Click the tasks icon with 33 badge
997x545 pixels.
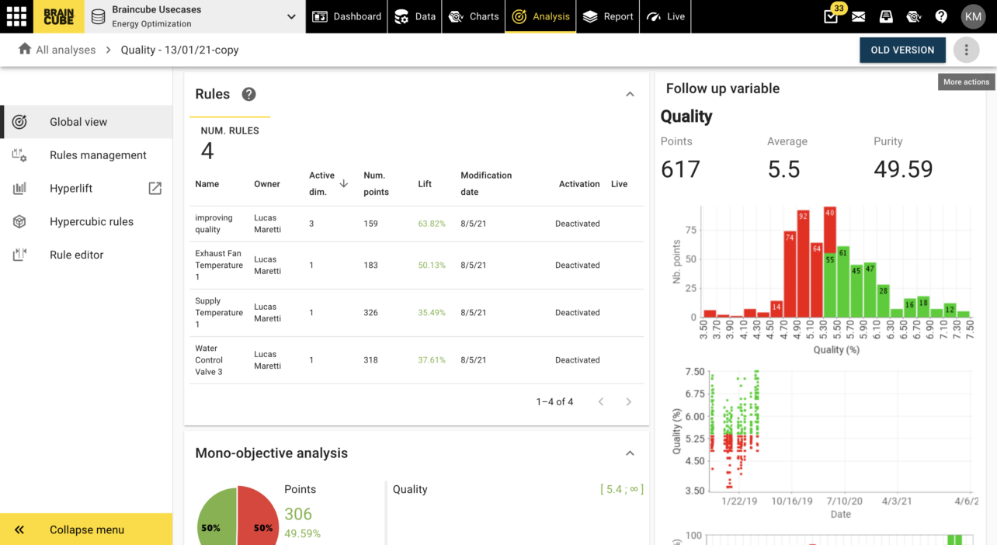831,16
